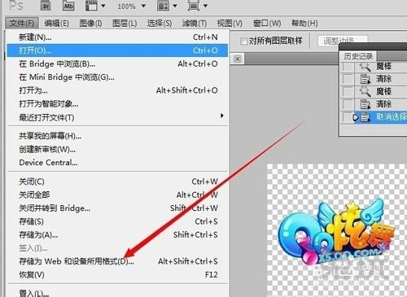Open the 滤镜(T) menu
The height and width of the screenshot is (297, 407).
point(195,24)
